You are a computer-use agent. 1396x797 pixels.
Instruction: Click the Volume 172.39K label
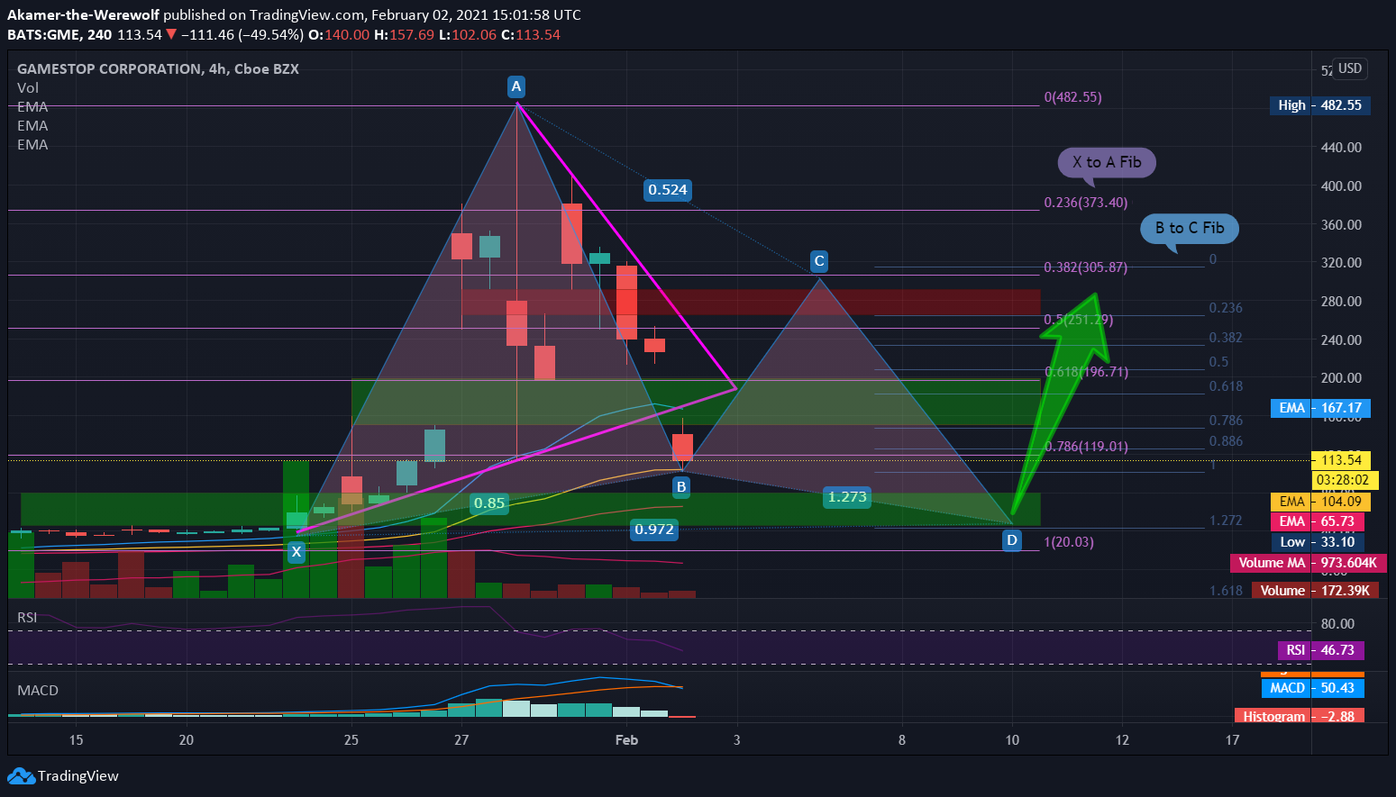coord(1314,591)
